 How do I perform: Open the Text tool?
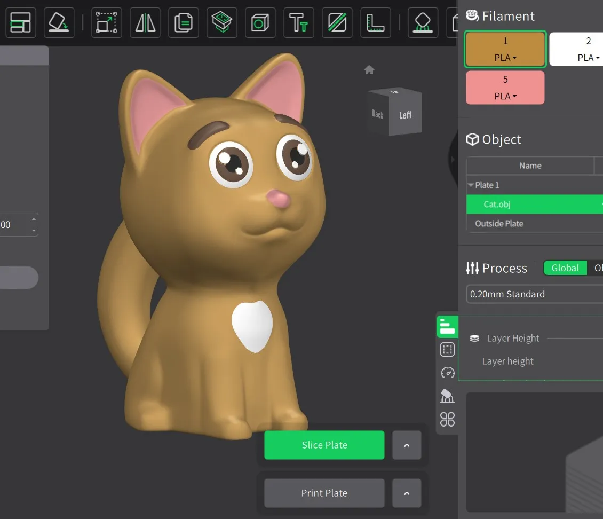[298, 22]
